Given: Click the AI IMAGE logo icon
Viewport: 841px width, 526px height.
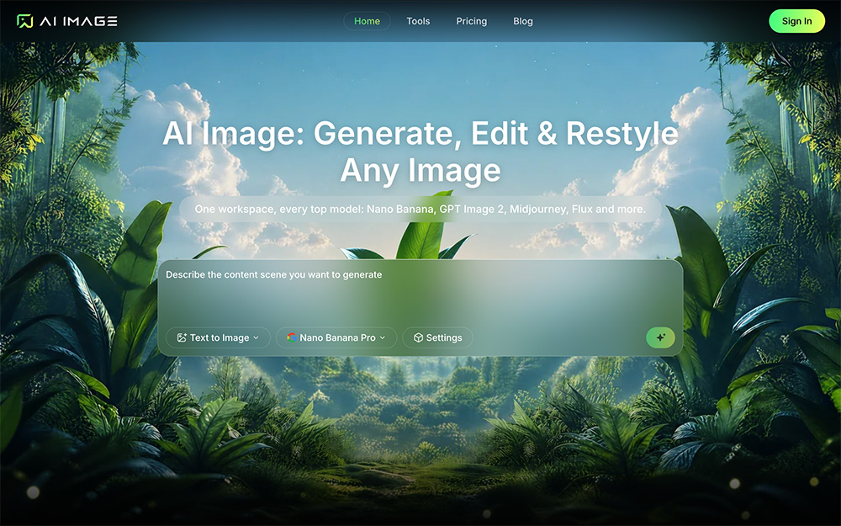Looking at the screenshot, I should pos(24,21).
